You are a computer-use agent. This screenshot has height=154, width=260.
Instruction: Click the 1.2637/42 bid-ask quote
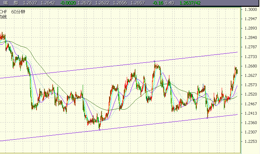190,3
